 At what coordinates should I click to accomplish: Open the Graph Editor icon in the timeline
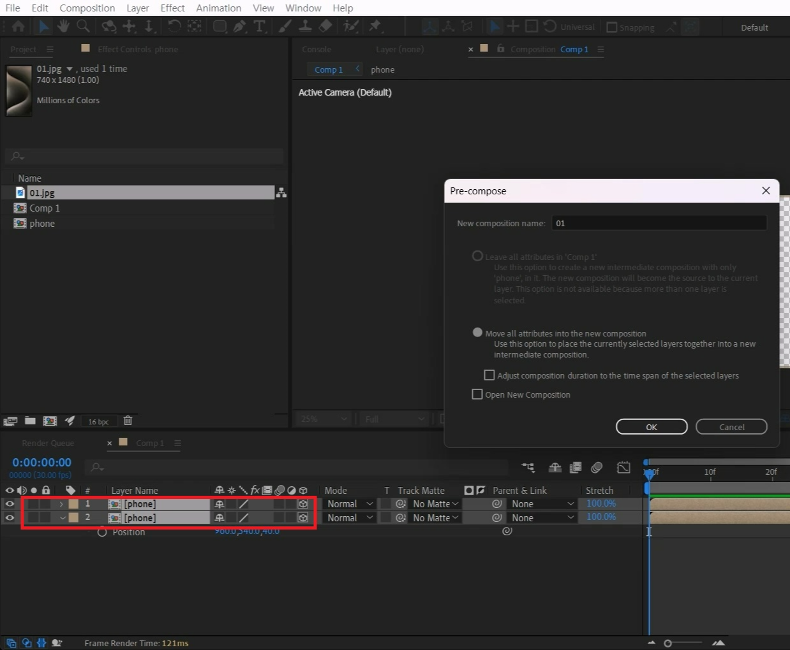click(623, 468)
